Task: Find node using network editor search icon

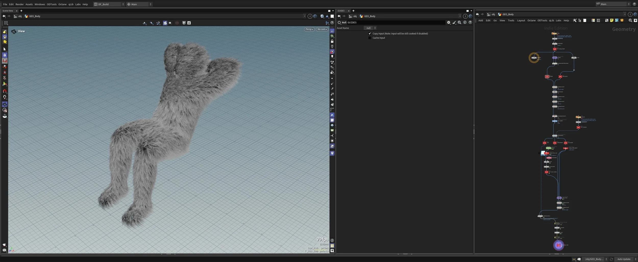Action: 630,21
